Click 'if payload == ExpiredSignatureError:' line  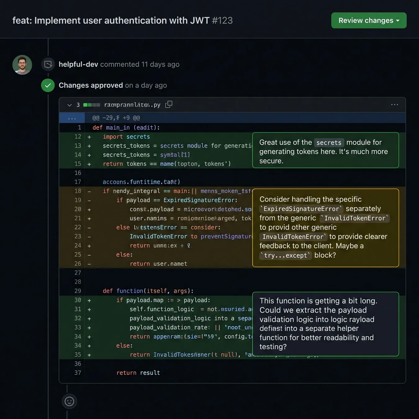point(177,200)
